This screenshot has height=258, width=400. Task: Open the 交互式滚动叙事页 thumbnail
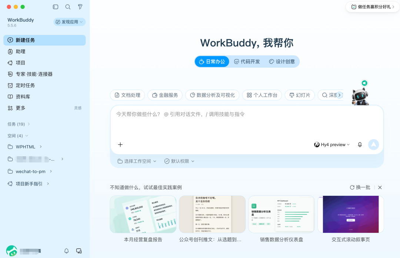click(350, 214)
